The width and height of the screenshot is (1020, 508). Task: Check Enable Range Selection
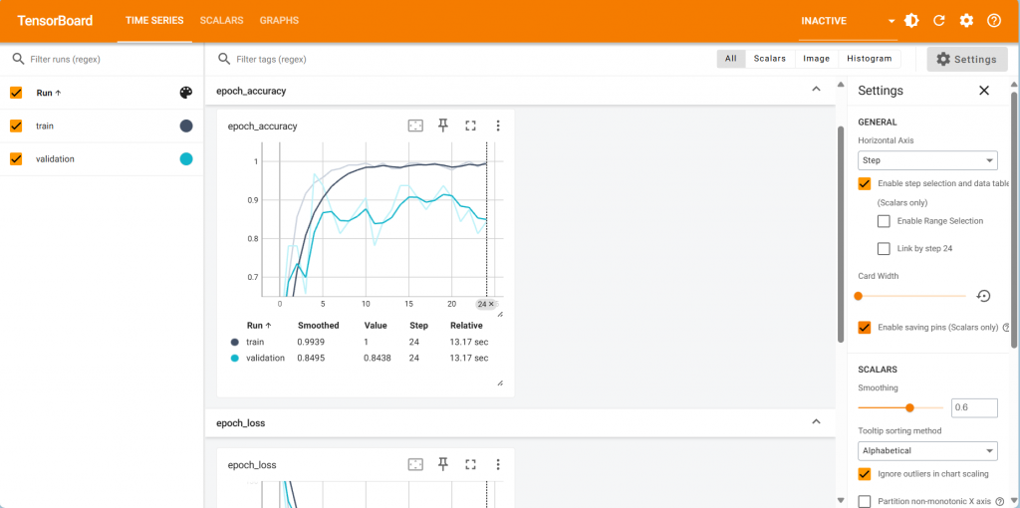[x=884, y=221]
